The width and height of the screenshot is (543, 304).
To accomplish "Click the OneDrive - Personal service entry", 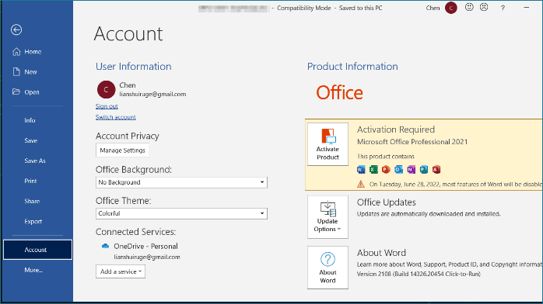I will tap(145, 247).
